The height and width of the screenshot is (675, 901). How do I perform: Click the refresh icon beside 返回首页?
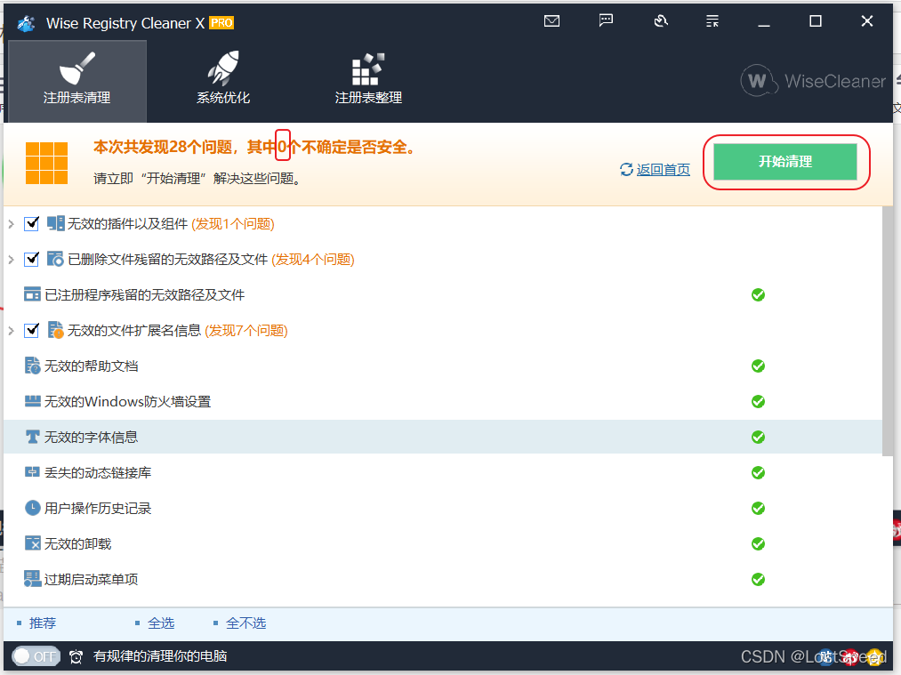point(626,170)
